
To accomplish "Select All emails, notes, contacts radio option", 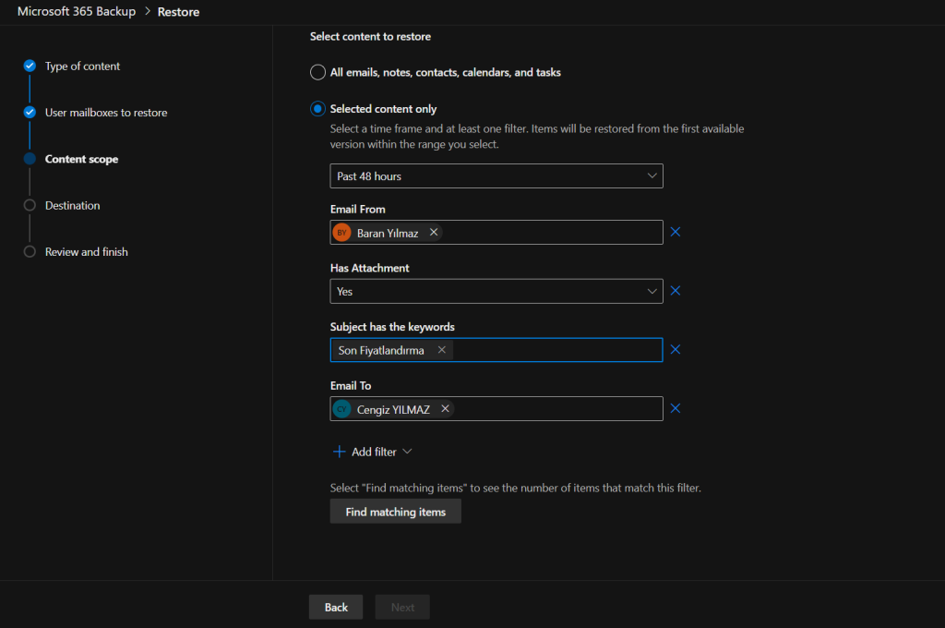I will pos(318,72).
